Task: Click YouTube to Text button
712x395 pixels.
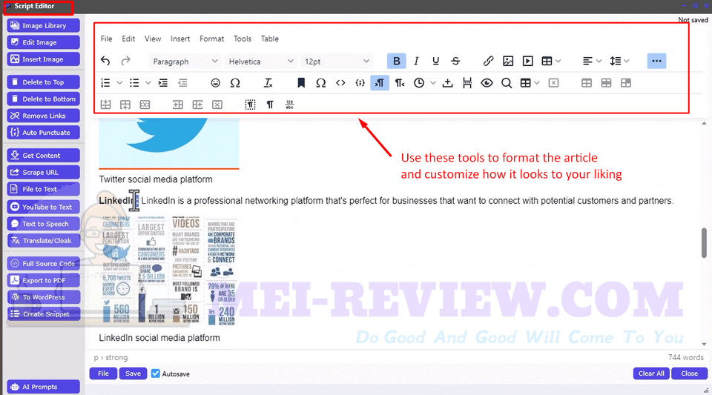Action: (44, 207)
